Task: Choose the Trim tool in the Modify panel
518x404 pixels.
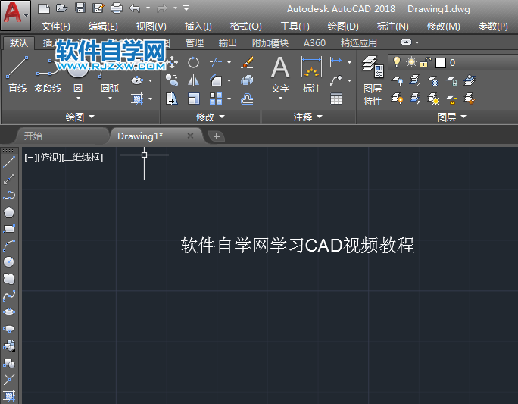Action: (216, 62)
